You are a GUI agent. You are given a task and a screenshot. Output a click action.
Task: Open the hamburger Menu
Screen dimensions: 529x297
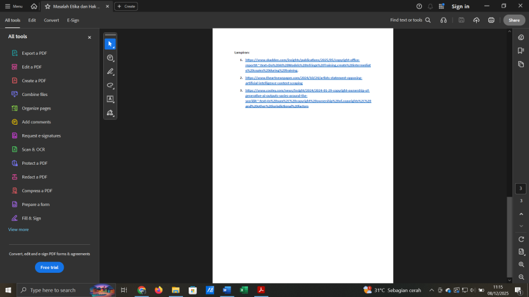(13, 6)
